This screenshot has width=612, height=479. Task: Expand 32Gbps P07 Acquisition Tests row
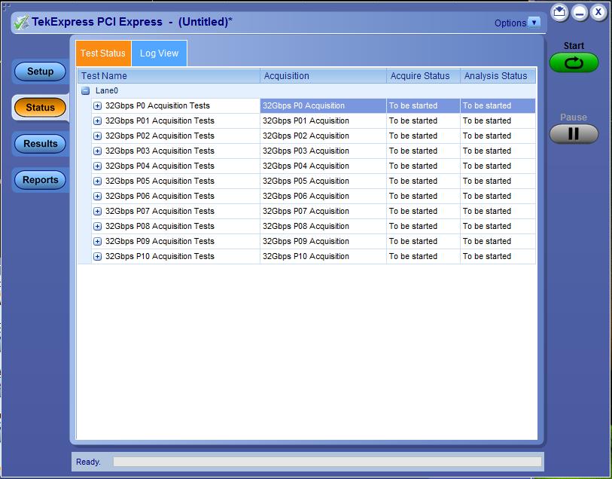click(x=98, y=211)
